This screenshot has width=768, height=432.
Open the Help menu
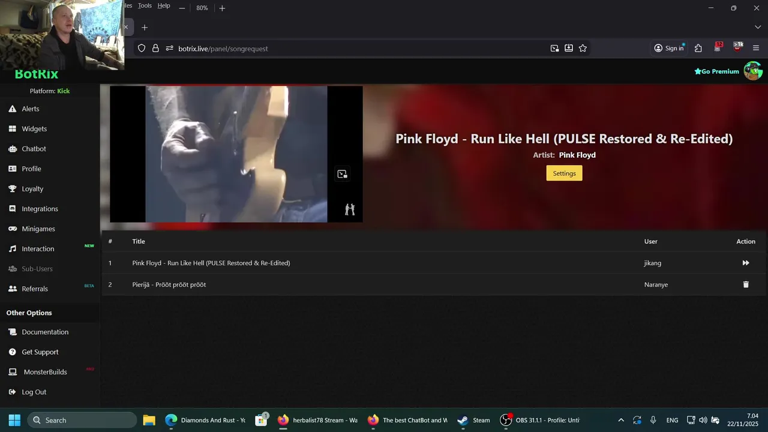(x=164, y=5)
